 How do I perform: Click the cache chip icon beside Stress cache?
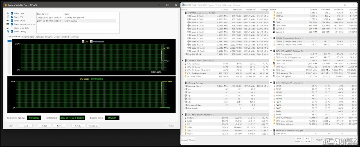click(8, 21)
